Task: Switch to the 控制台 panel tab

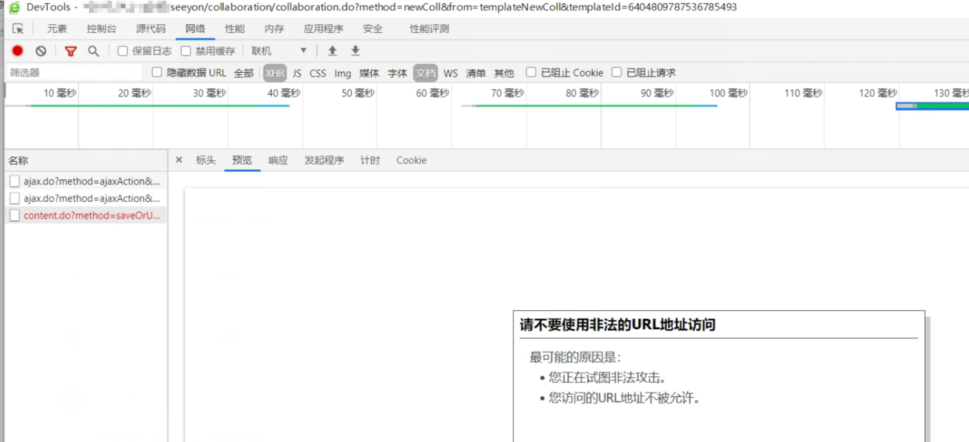Action: (101, 29)
